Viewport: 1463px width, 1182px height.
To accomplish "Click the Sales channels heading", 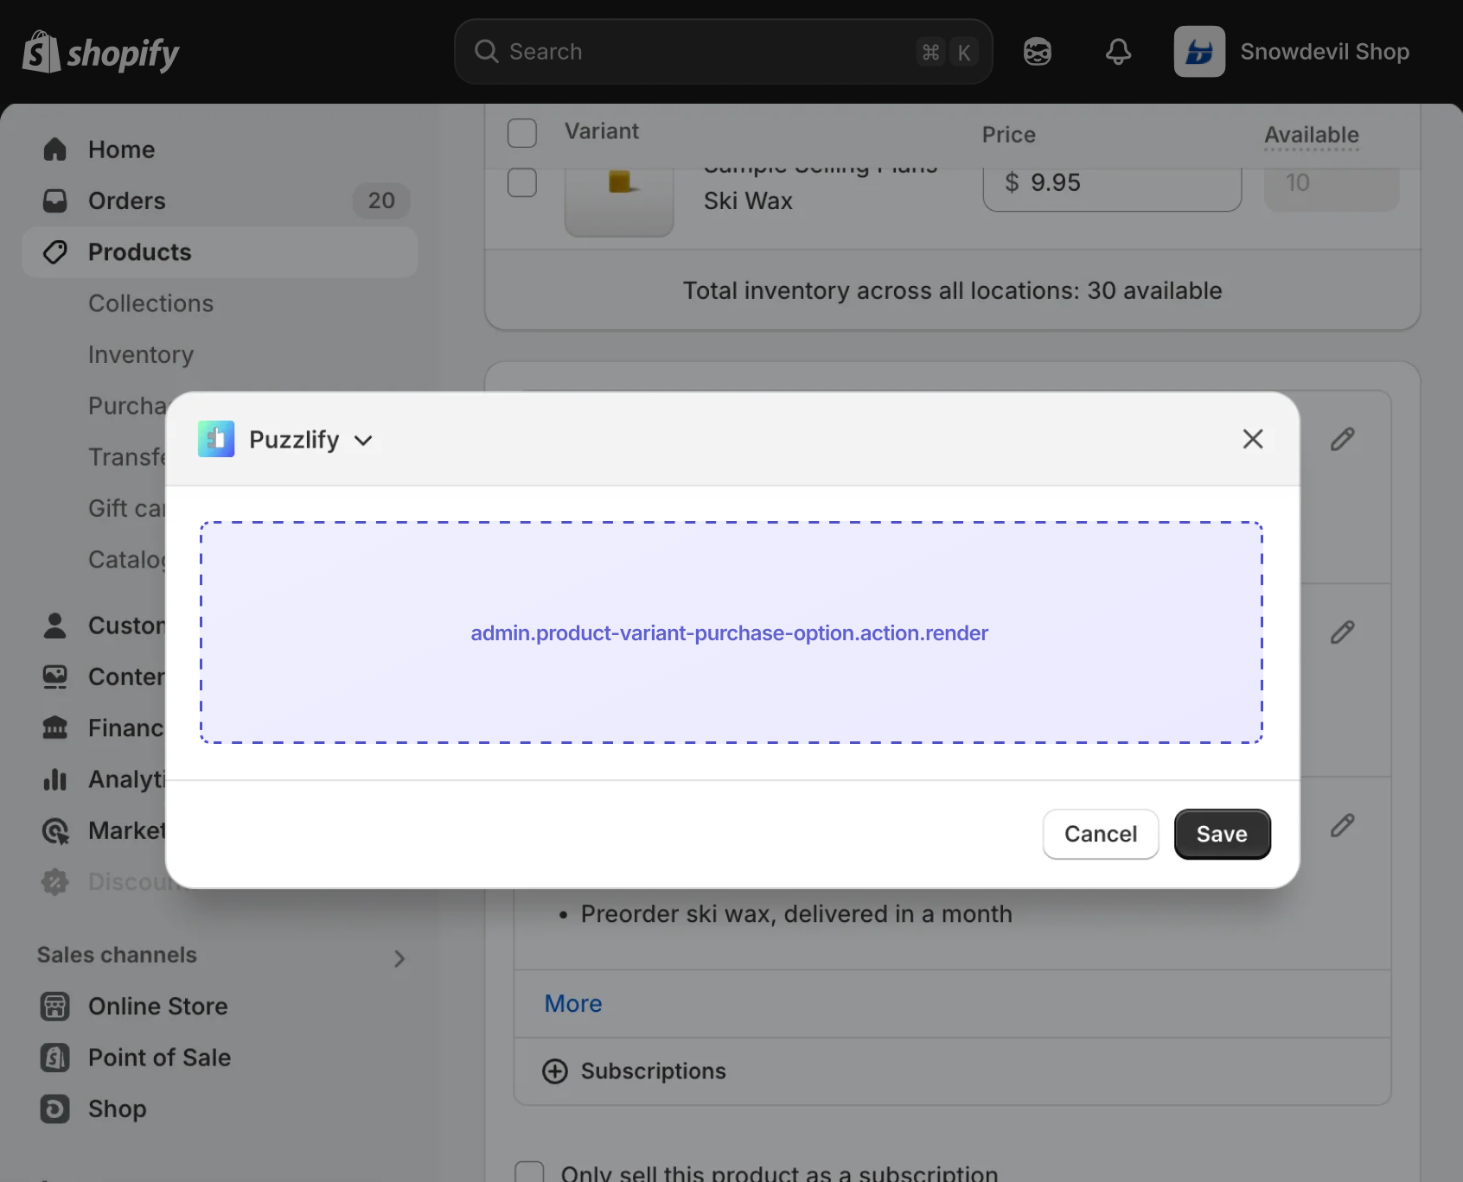I will (x=117, y=955).
